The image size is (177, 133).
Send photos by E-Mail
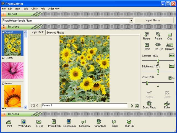tap(39, 123)
